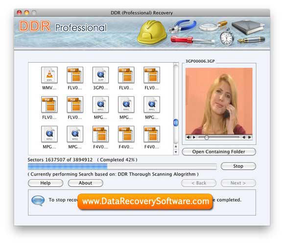Viewport: 284px width, 245px height.
Task: Open Containing Folder of recovered file
Action: [219, 152]
